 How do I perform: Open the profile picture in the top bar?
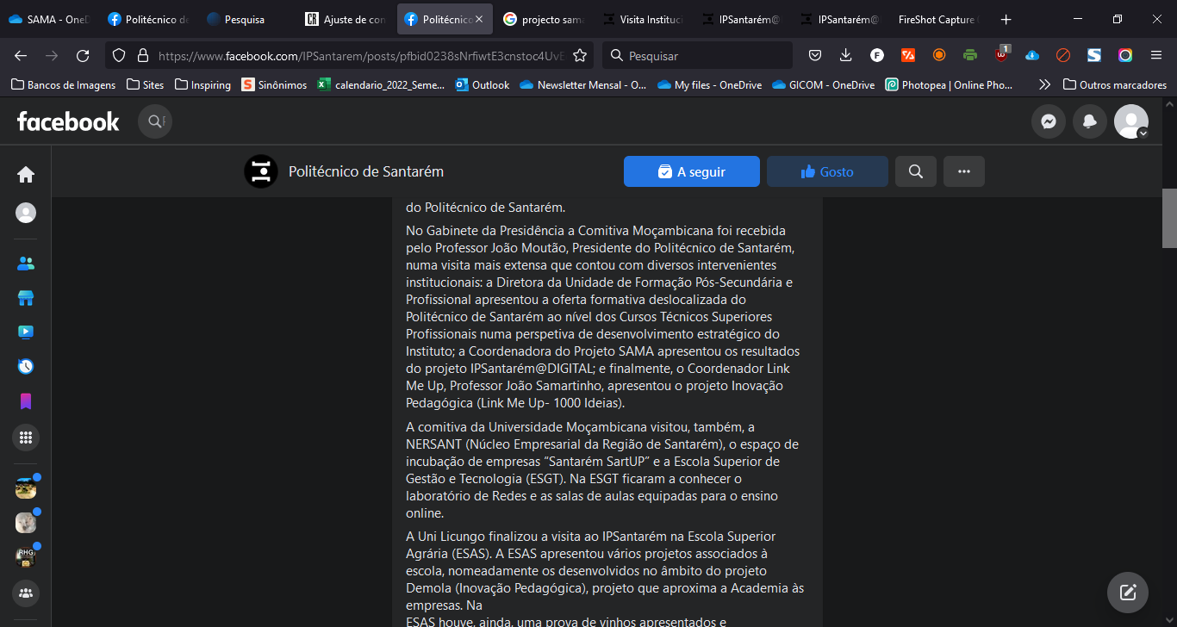click(1130, 121)
